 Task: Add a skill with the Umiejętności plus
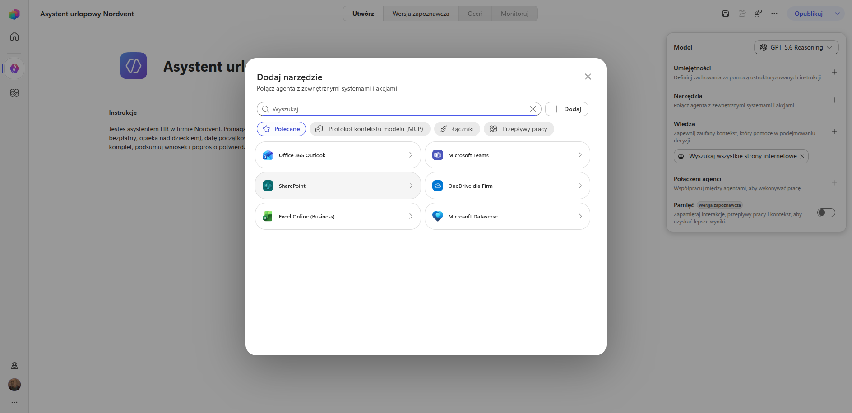(834, 72)
